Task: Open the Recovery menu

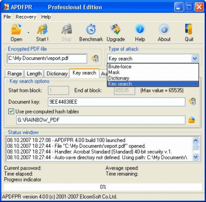Action: point(26,17)
